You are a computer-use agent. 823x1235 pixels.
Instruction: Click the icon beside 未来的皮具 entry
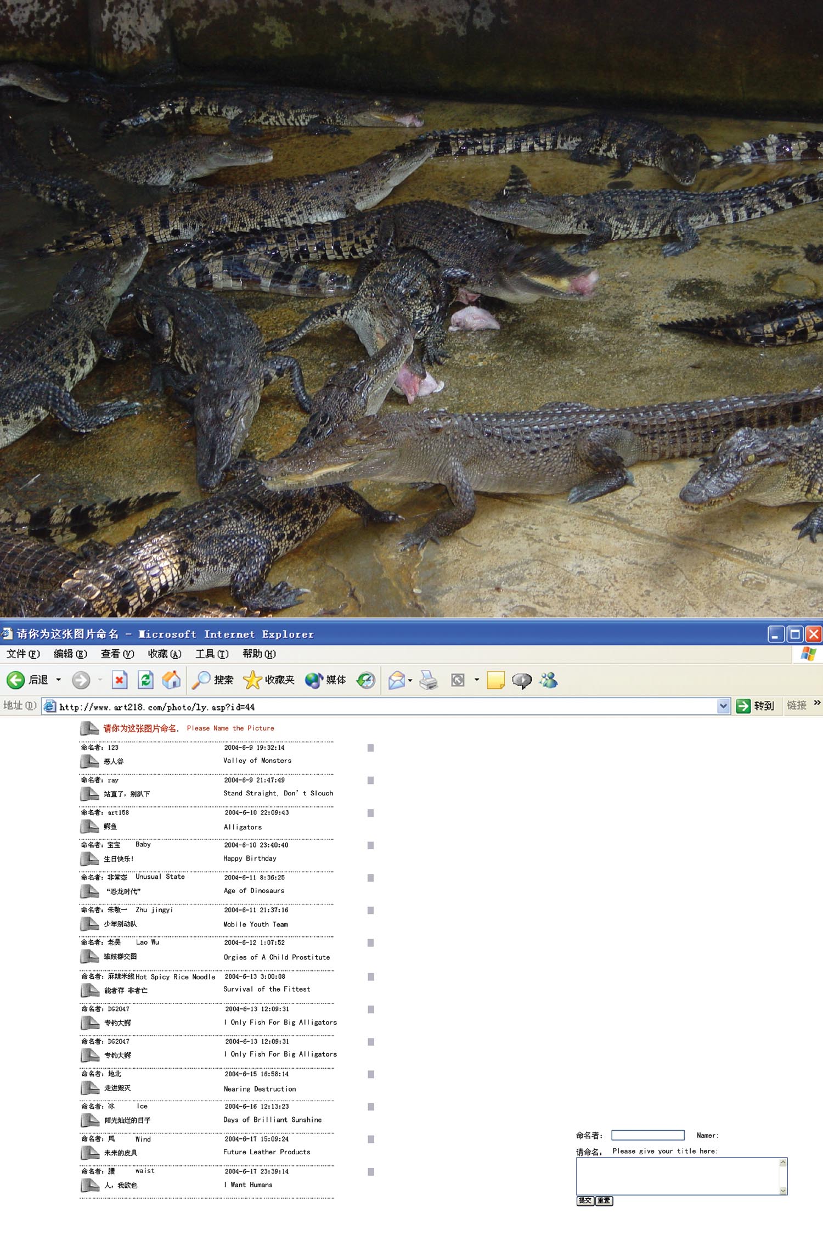tap(90, 1153)
